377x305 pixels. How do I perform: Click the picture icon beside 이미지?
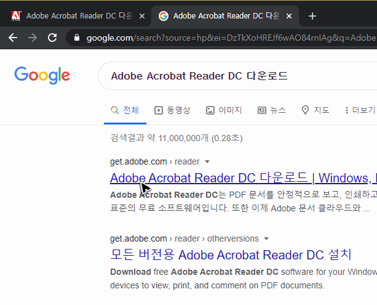point(210,110)
